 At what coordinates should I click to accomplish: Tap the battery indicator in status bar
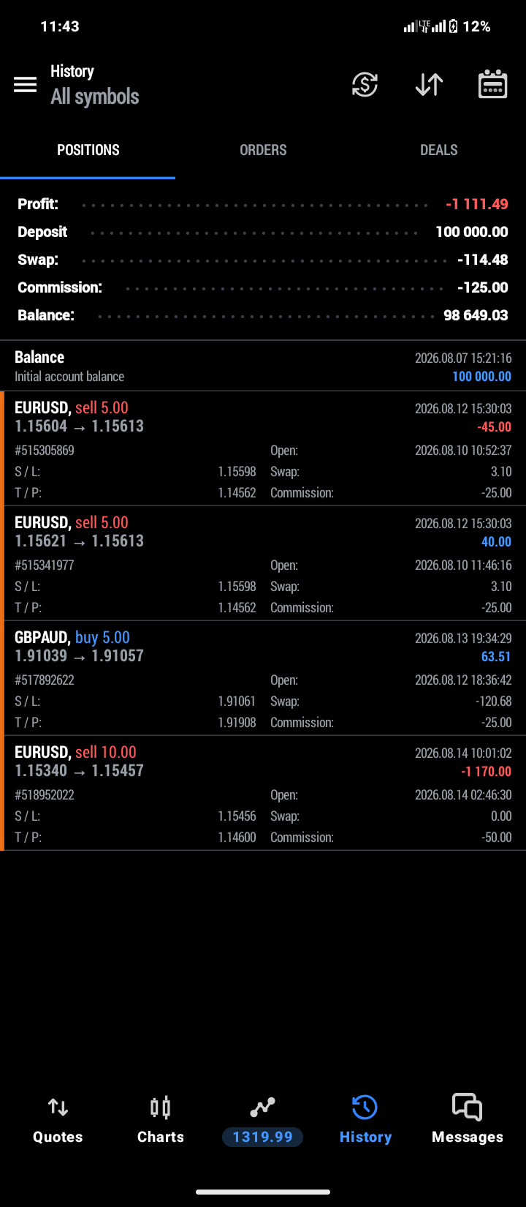tap(454, 26)
